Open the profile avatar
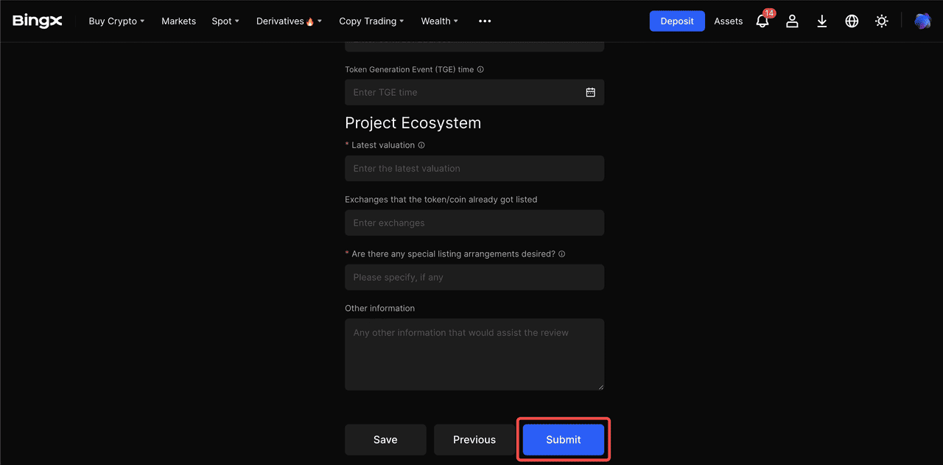Screen dimensions: 943x465 pos(922,21)
